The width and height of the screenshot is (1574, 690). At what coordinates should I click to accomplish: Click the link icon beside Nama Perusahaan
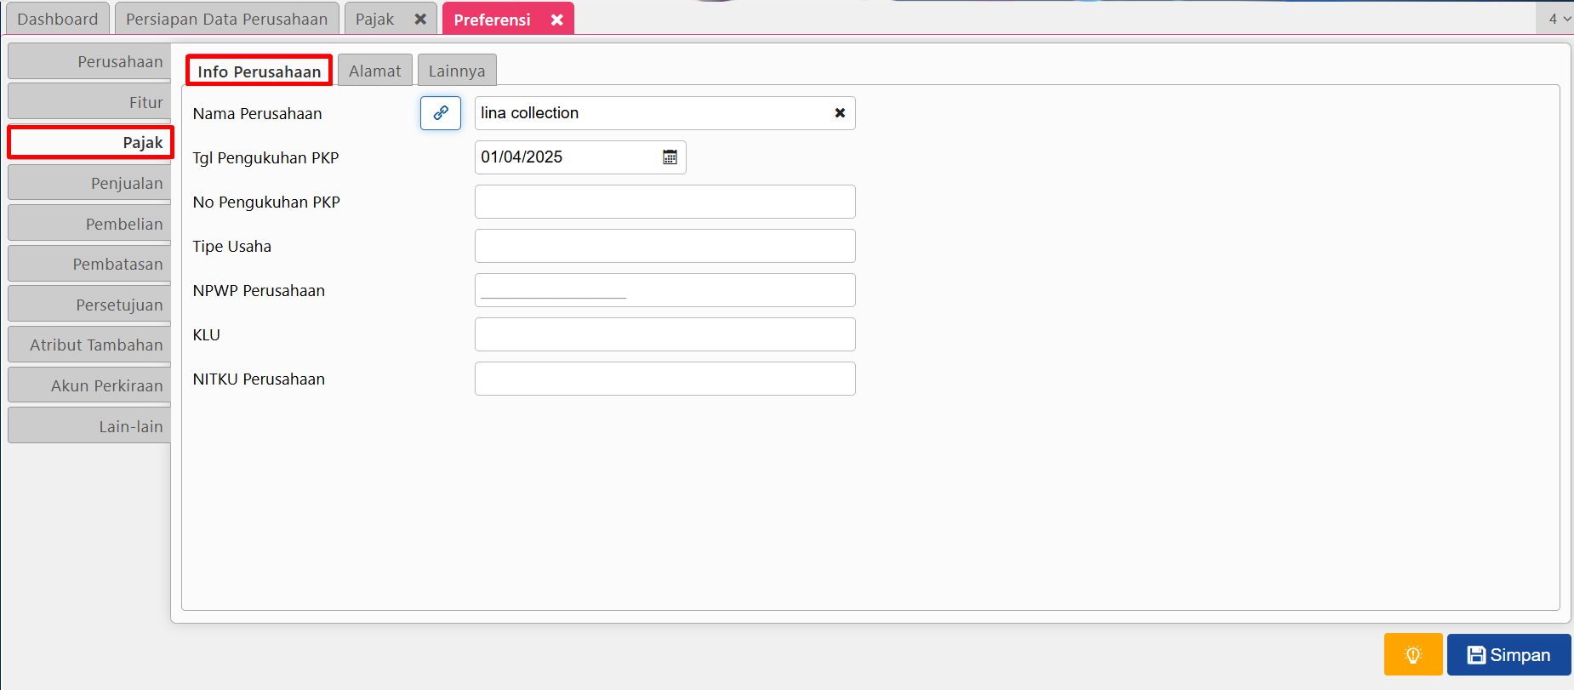pyautogui.click(x=440, y=113)
